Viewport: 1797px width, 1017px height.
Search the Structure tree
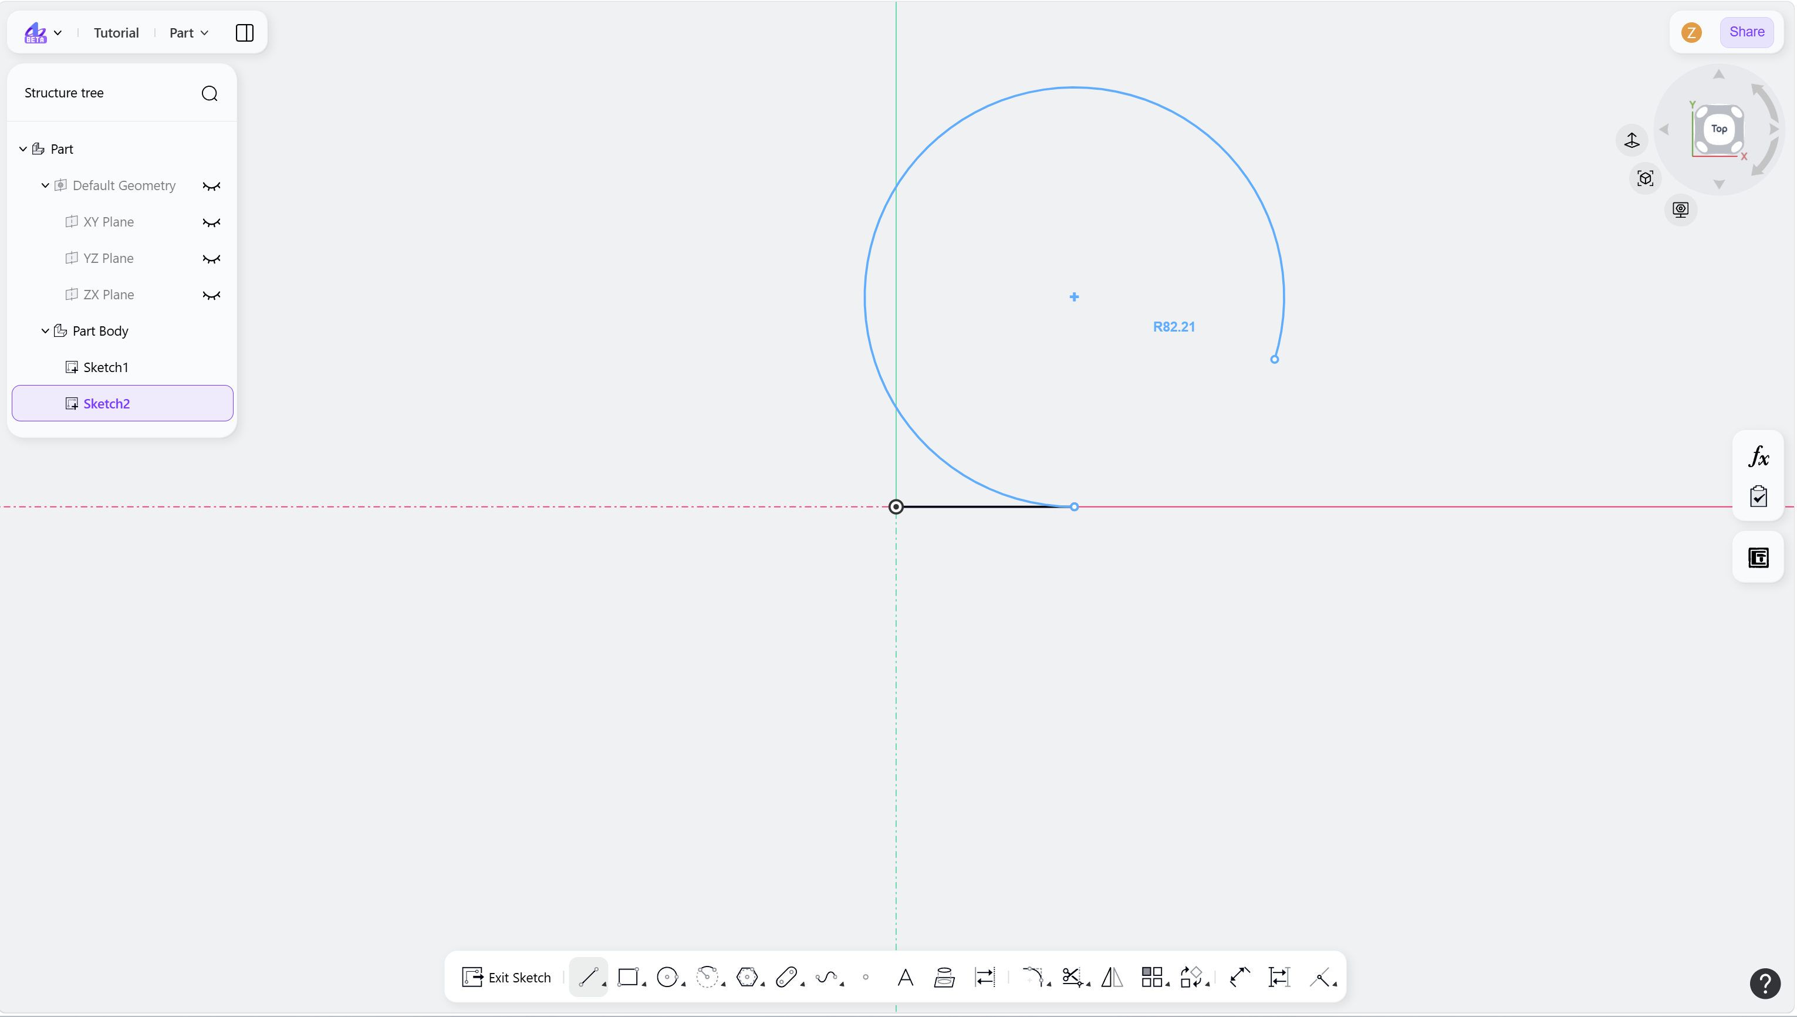coord(210,93)
